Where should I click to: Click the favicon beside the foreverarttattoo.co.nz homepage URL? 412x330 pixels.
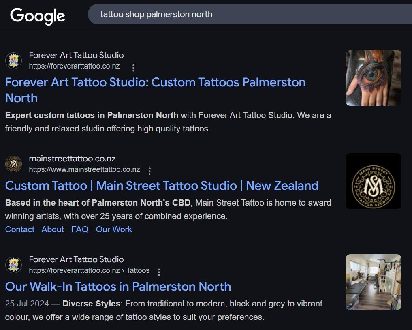pos(13,60)
